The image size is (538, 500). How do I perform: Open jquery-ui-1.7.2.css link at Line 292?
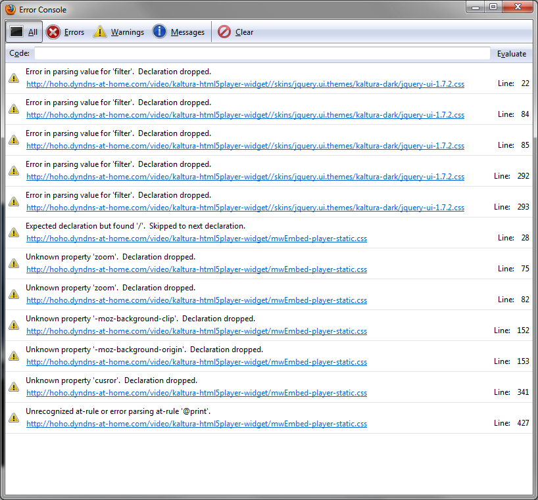tap(245, 177)
